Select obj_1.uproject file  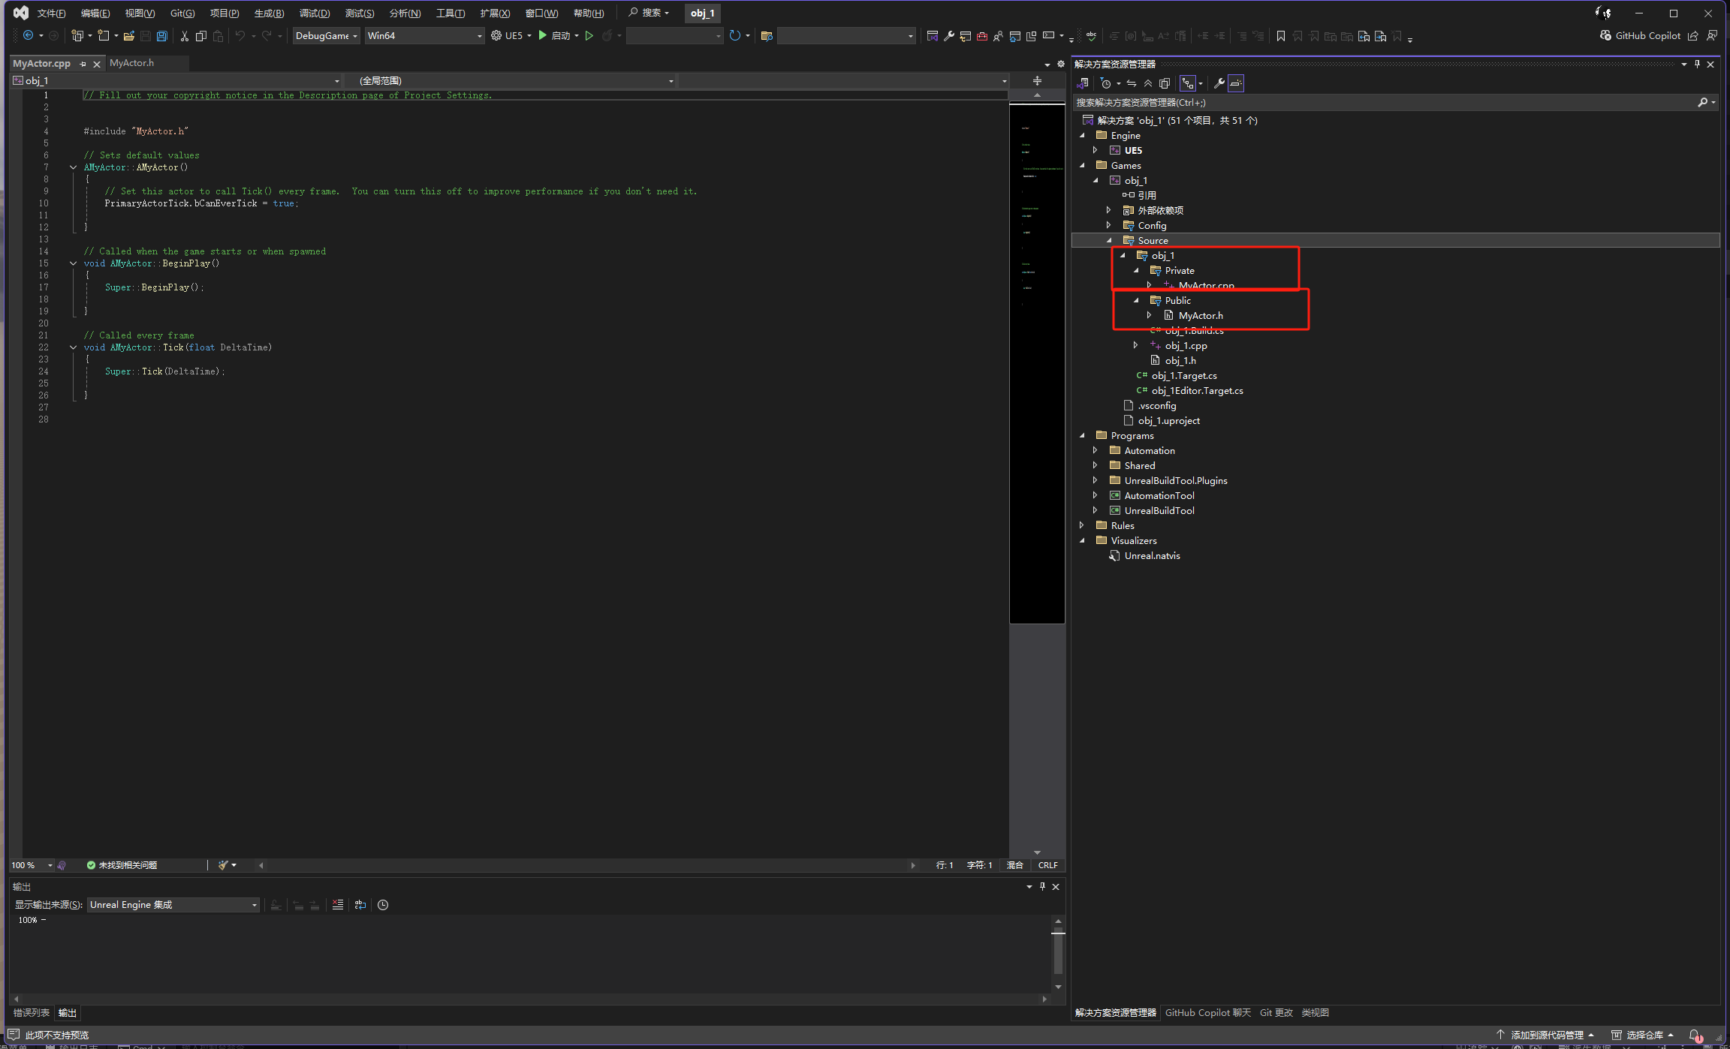coord(1169,421)
